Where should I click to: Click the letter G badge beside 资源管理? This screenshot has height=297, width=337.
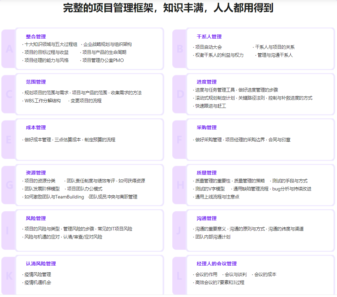[x=9, y=185]
